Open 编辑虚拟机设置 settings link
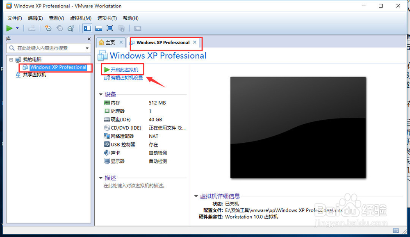Image resolution: width=410 pixels, height=237 pixels. pyautogui.click(x=125, y=77)
